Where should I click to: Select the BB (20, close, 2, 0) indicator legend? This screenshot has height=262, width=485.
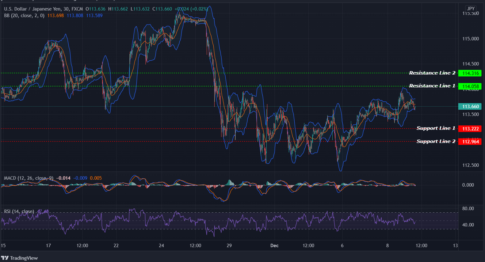click(x=24, y=15)
